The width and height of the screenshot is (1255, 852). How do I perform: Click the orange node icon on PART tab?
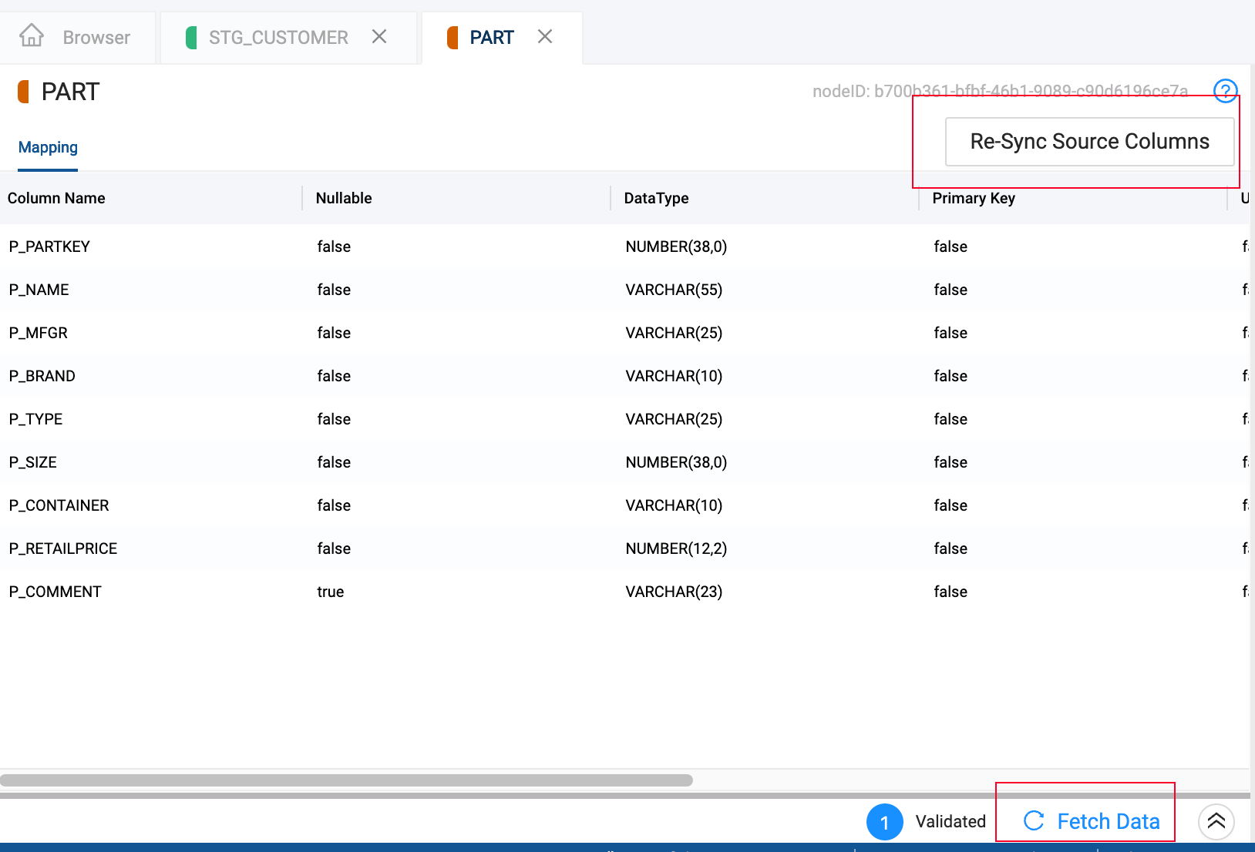coord(453,37)
